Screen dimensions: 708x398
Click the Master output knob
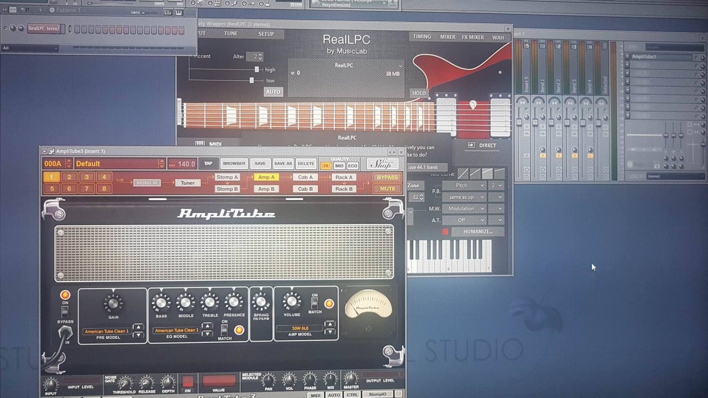coord(351,379)
